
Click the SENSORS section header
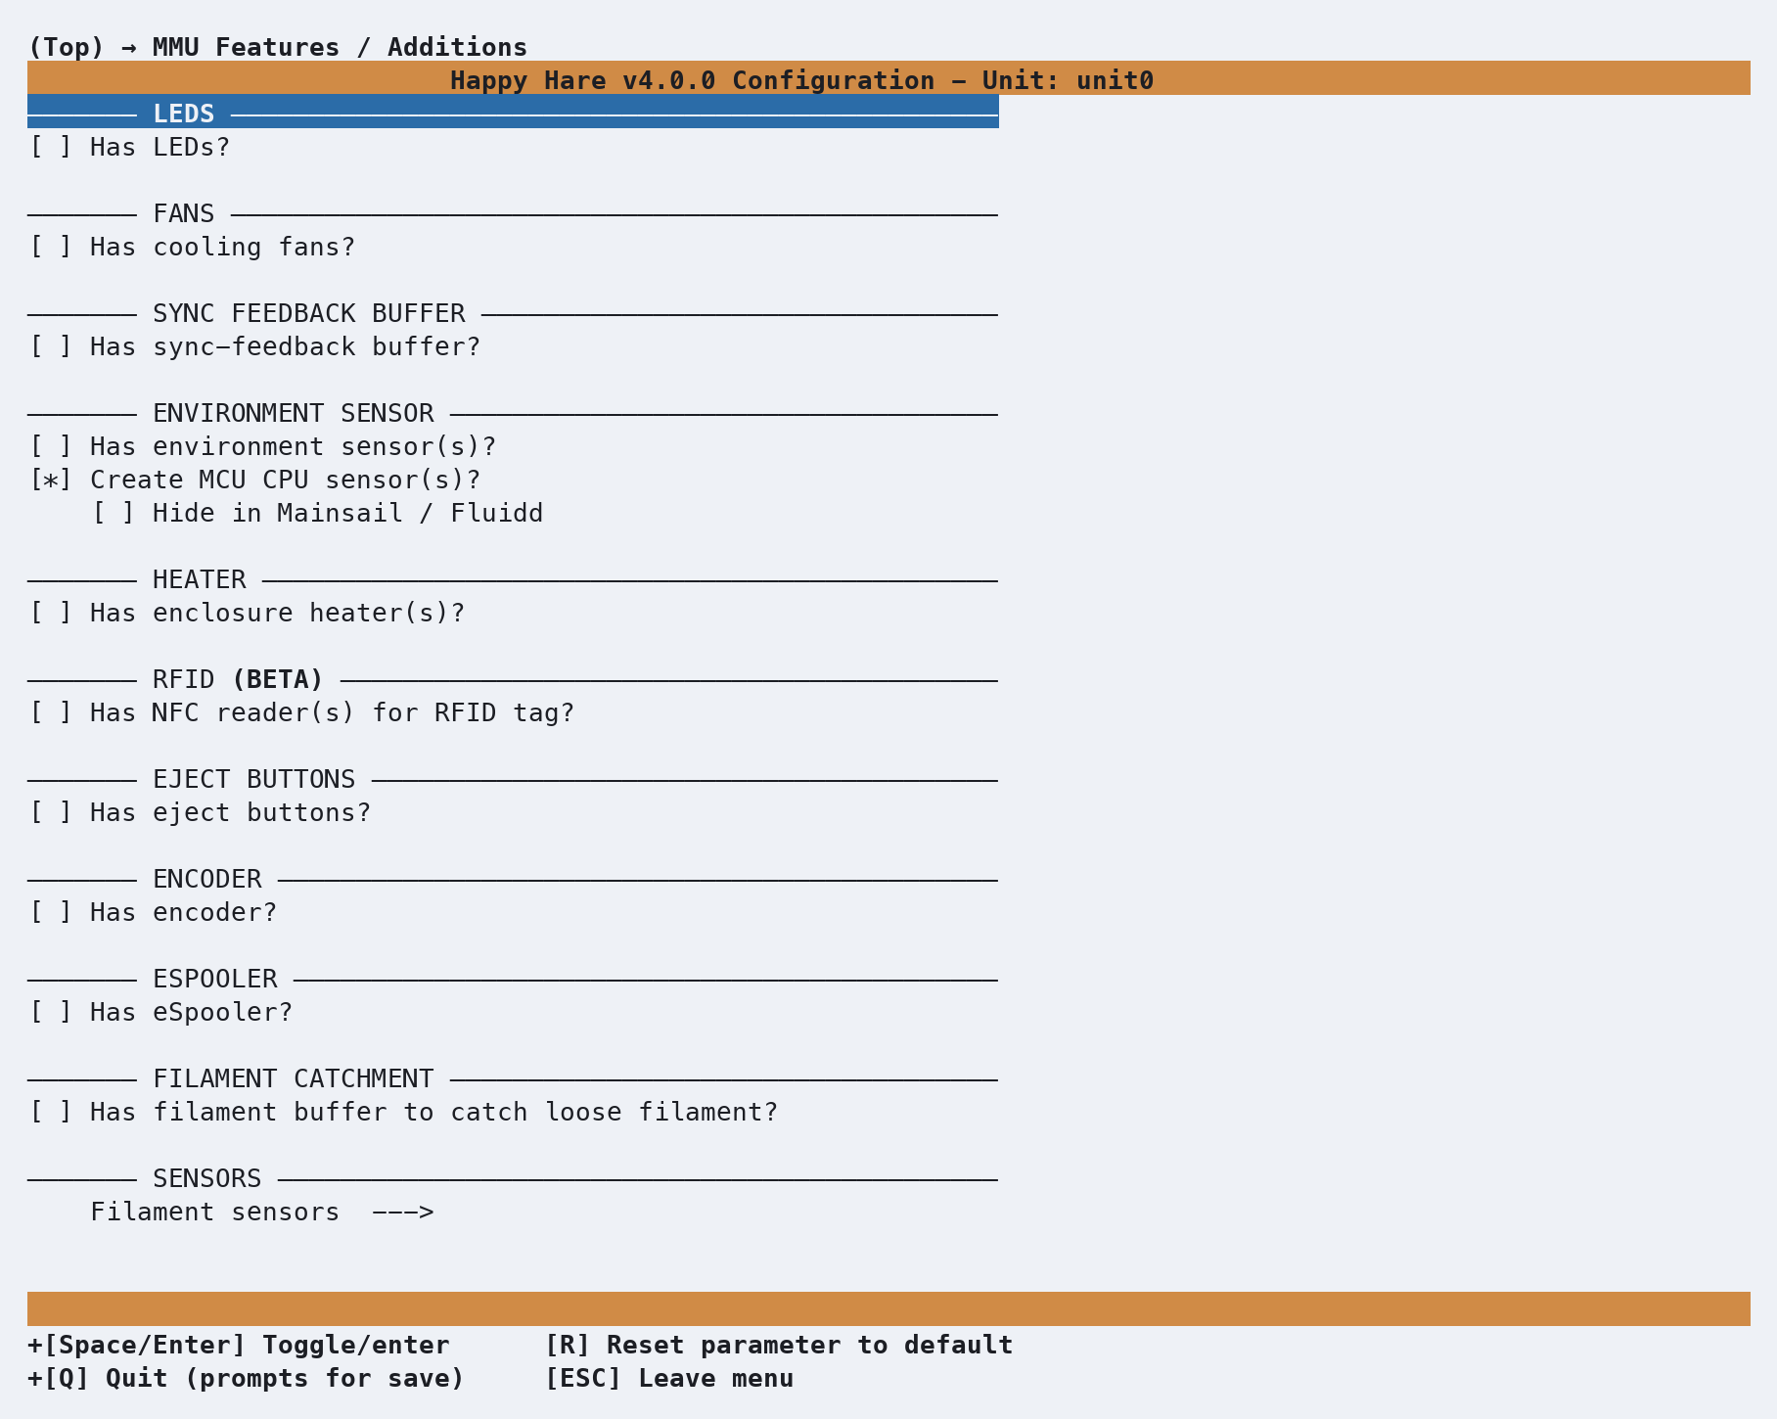pyautogui.click(x=513, y=1179)
